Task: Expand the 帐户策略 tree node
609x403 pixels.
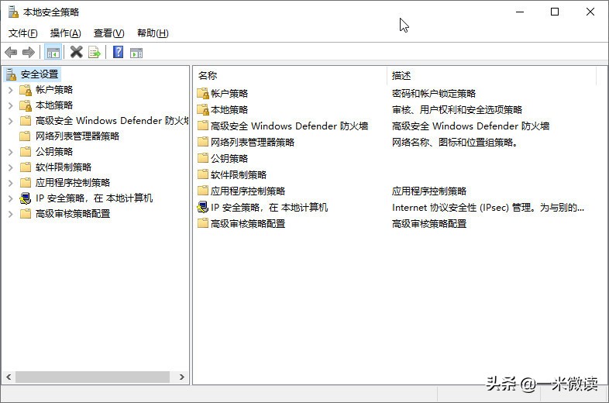Action: (x=11, y=90)
